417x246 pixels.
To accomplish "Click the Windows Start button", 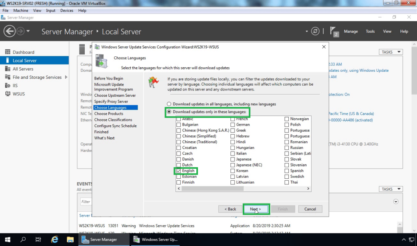I will [7, 239].
